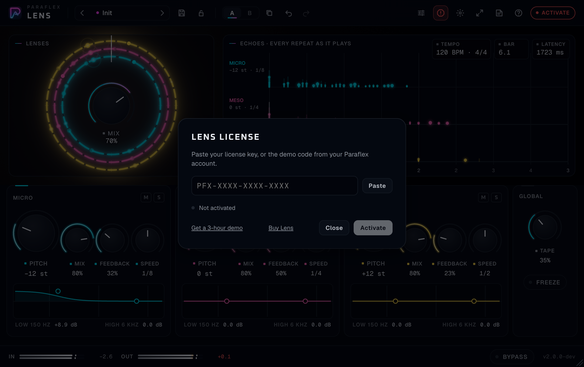The image size is (584, 367).
Task: Click the license key input field
Action: pos(275,186)
